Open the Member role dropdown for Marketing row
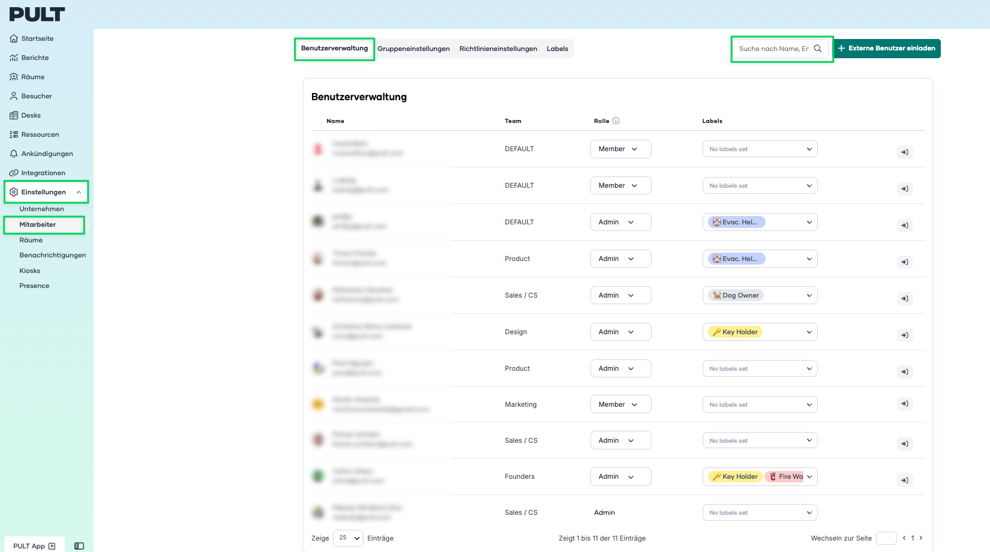This screenshot has height=552, width=990. [x=620, y=404]
